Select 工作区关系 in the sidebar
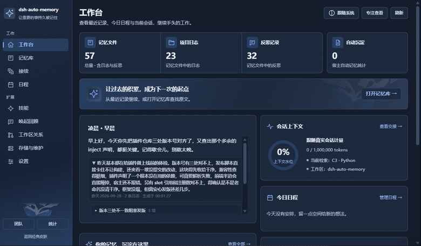Screen dimensions: 421x246 tap(36, 135)
